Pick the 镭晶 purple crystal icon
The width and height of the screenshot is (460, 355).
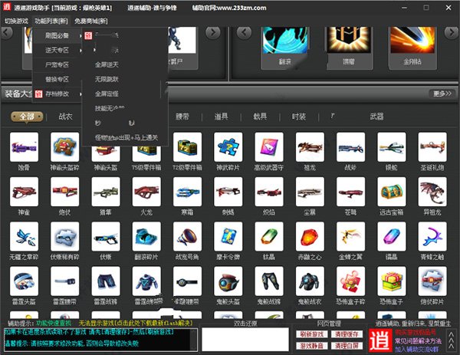(392, 236)
